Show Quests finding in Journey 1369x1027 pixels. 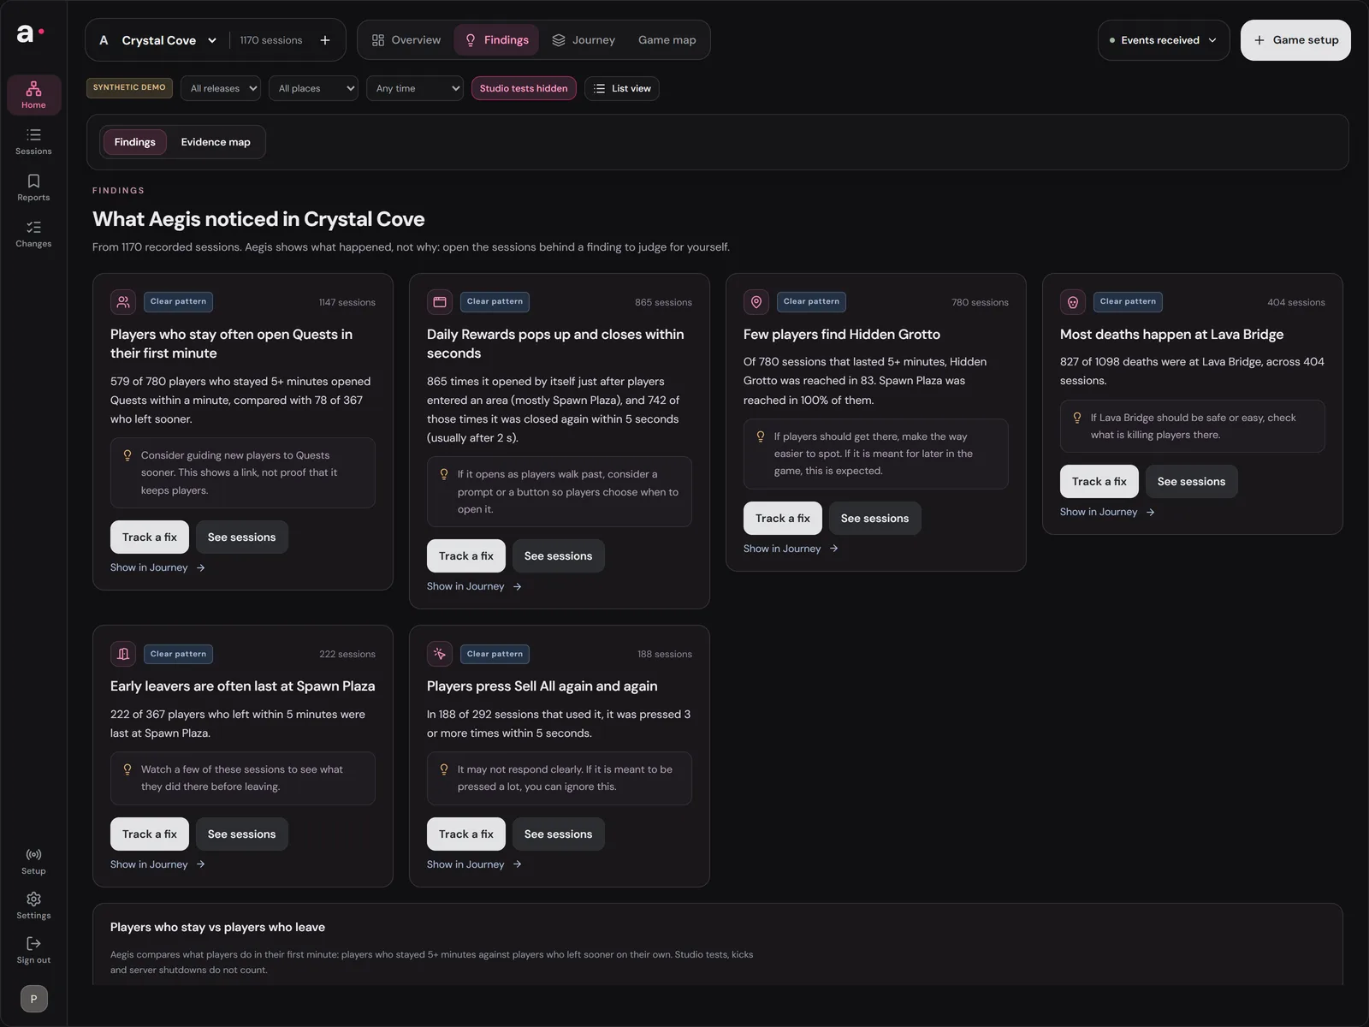157,567
